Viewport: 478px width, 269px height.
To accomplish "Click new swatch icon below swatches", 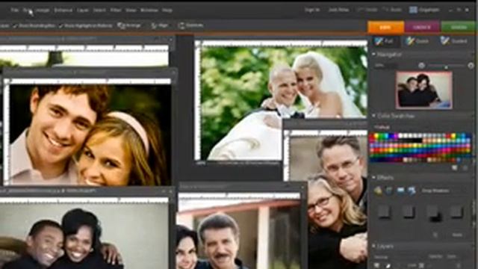I will pyautogui.click(x=454, y=167).
